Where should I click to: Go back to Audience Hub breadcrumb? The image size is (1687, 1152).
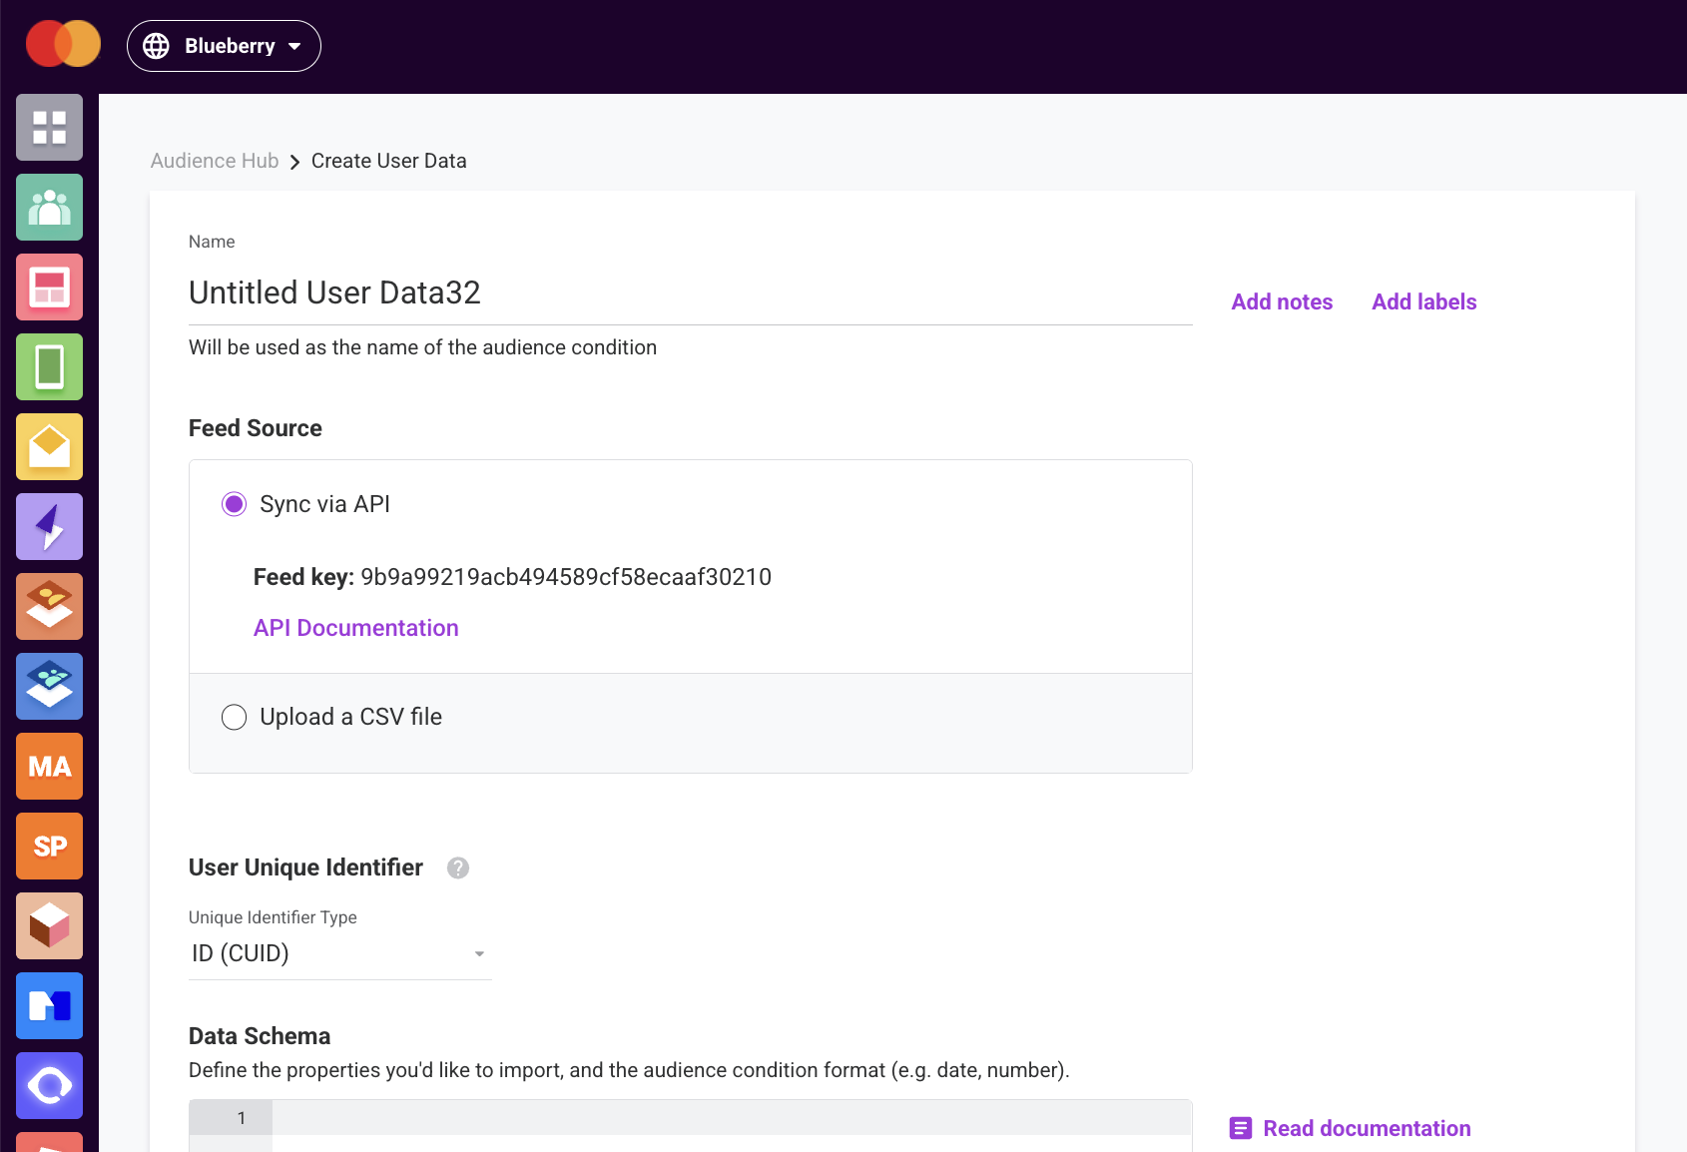pyautogui.click(x=215, y=161)
